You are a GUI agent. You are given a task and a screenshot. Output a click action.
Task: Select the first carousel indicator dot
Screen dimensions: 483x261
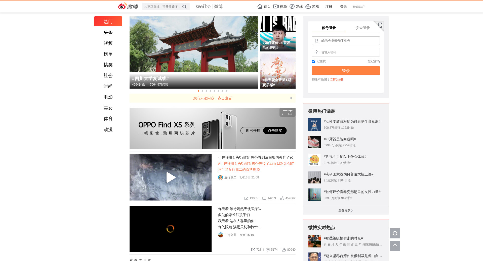click(198, 91)
